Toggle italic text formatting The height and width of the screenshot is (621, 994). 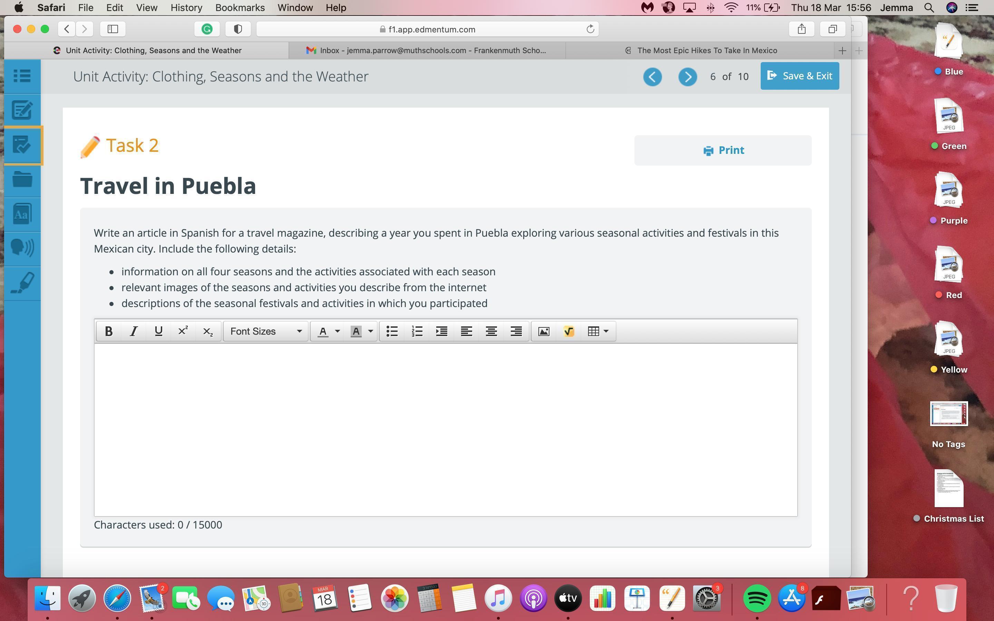(133, 332)
